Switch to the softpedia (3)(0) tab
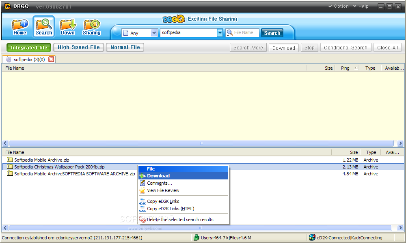 [29, 60]
